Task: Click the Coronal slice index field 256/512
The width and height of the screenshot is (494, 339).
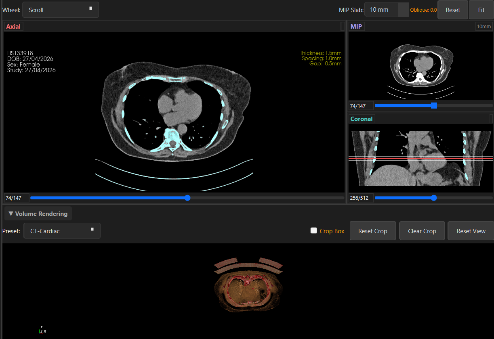Action: click(x=361, y=198)
